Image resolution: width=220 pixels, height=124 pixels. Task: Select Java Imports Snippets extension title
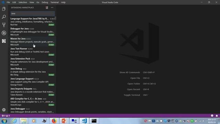(21, 89)
